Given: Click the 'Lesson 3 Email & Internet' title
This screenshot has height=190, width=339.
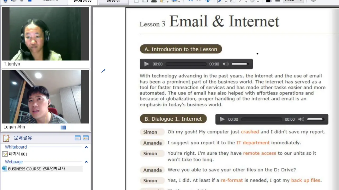Looking at the screenshot, I should point(209,22).
